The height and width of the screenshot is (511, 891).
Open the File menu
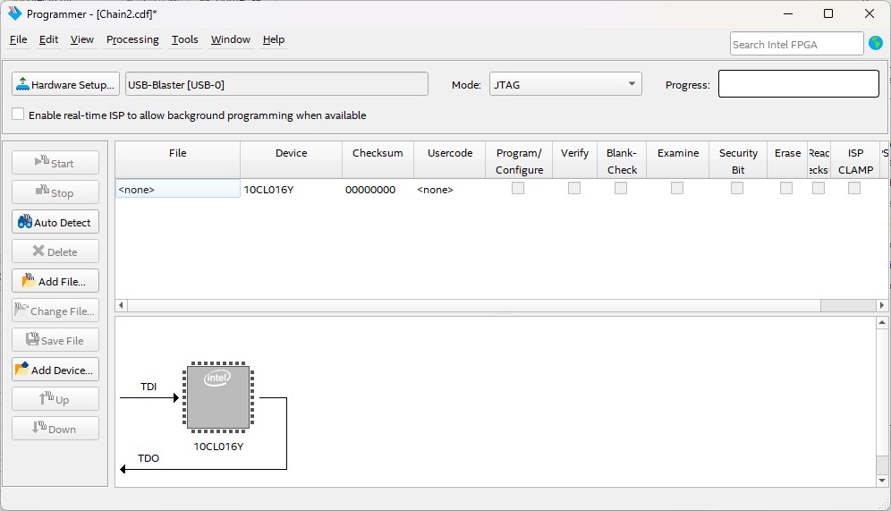pos(18,39)
